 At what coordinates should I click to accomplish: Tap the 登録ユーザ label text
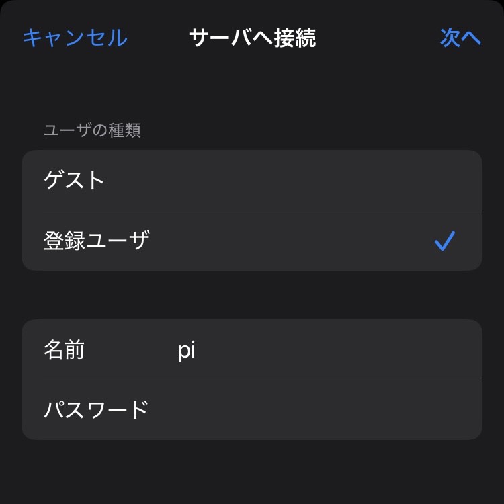(x=96, y=241)
